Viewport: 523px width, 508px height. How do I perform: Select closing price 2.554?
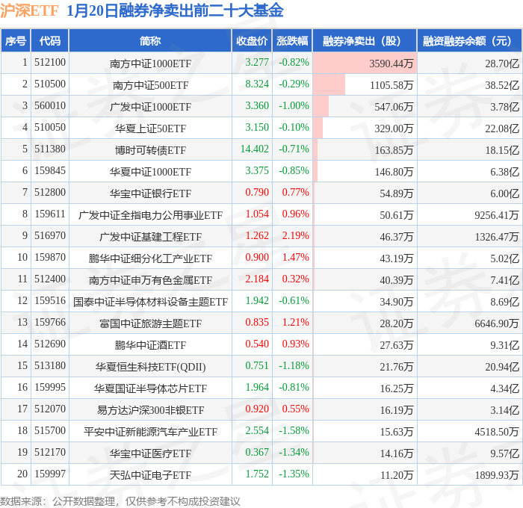tap(257, 430)
